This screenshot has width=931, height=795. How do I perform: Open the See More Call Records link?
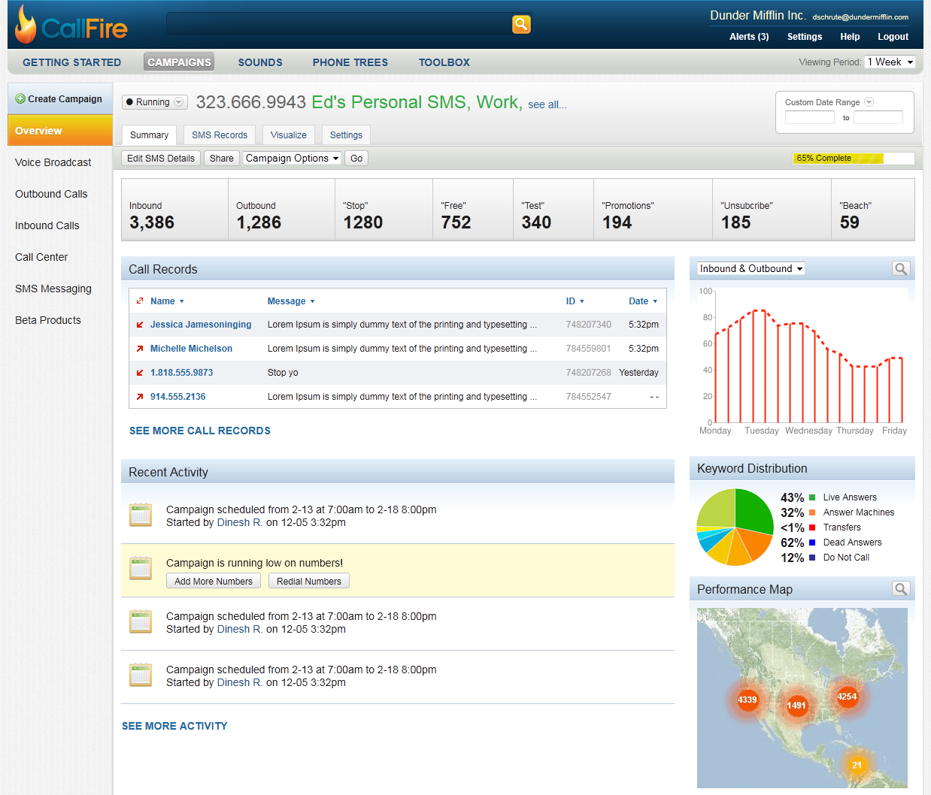point(200,431)
